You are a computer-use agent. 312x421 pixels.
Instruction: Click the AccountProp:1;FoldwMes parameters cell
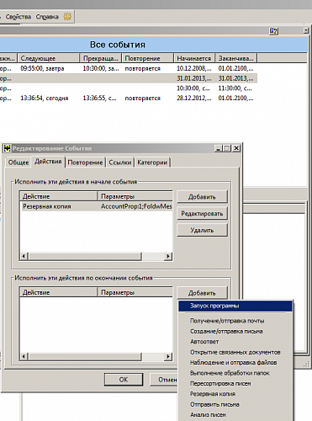pyautogui.click(x=136, y=206)
